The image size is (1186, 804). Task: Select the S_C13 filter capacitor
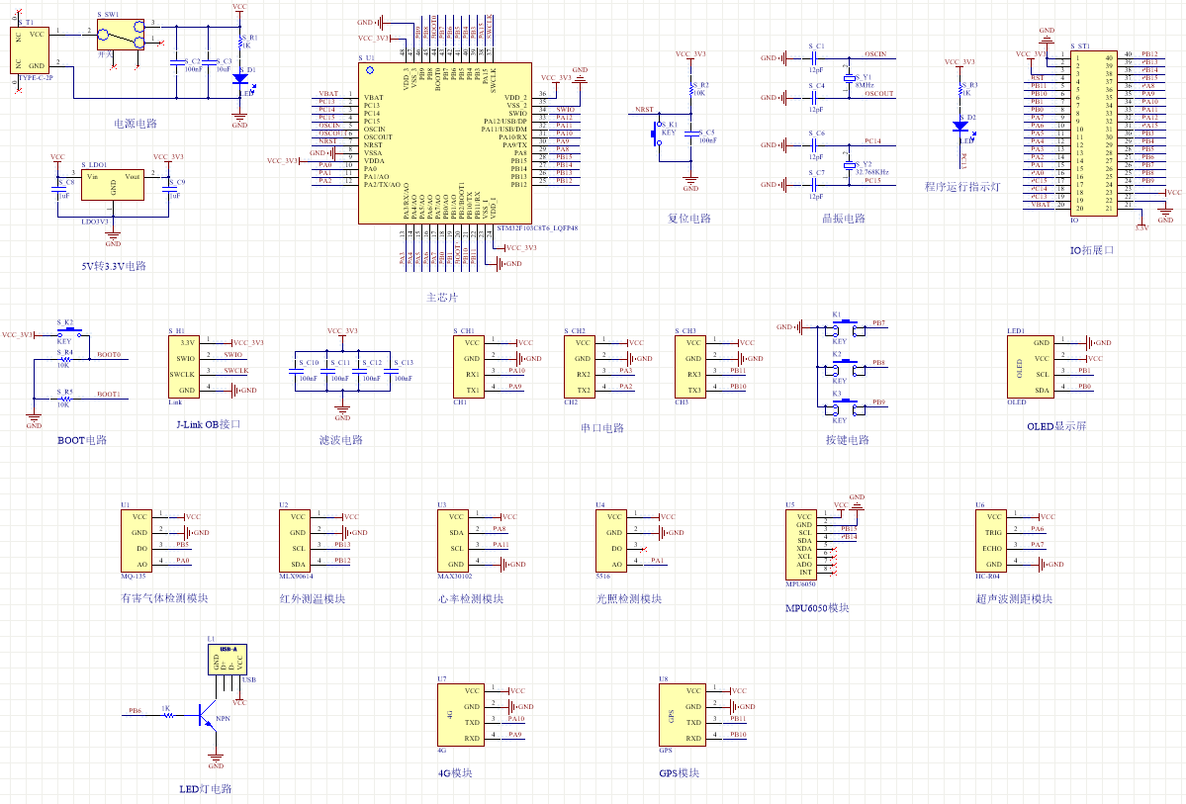pyautogui.click(x=391, y=372)
